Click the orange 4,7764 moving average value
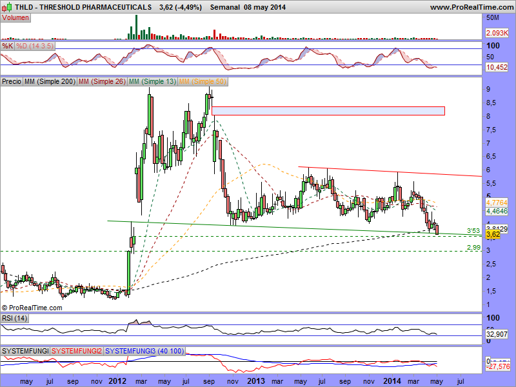The width and height of the screenshot is (516, 387). (x=497, y=202)
